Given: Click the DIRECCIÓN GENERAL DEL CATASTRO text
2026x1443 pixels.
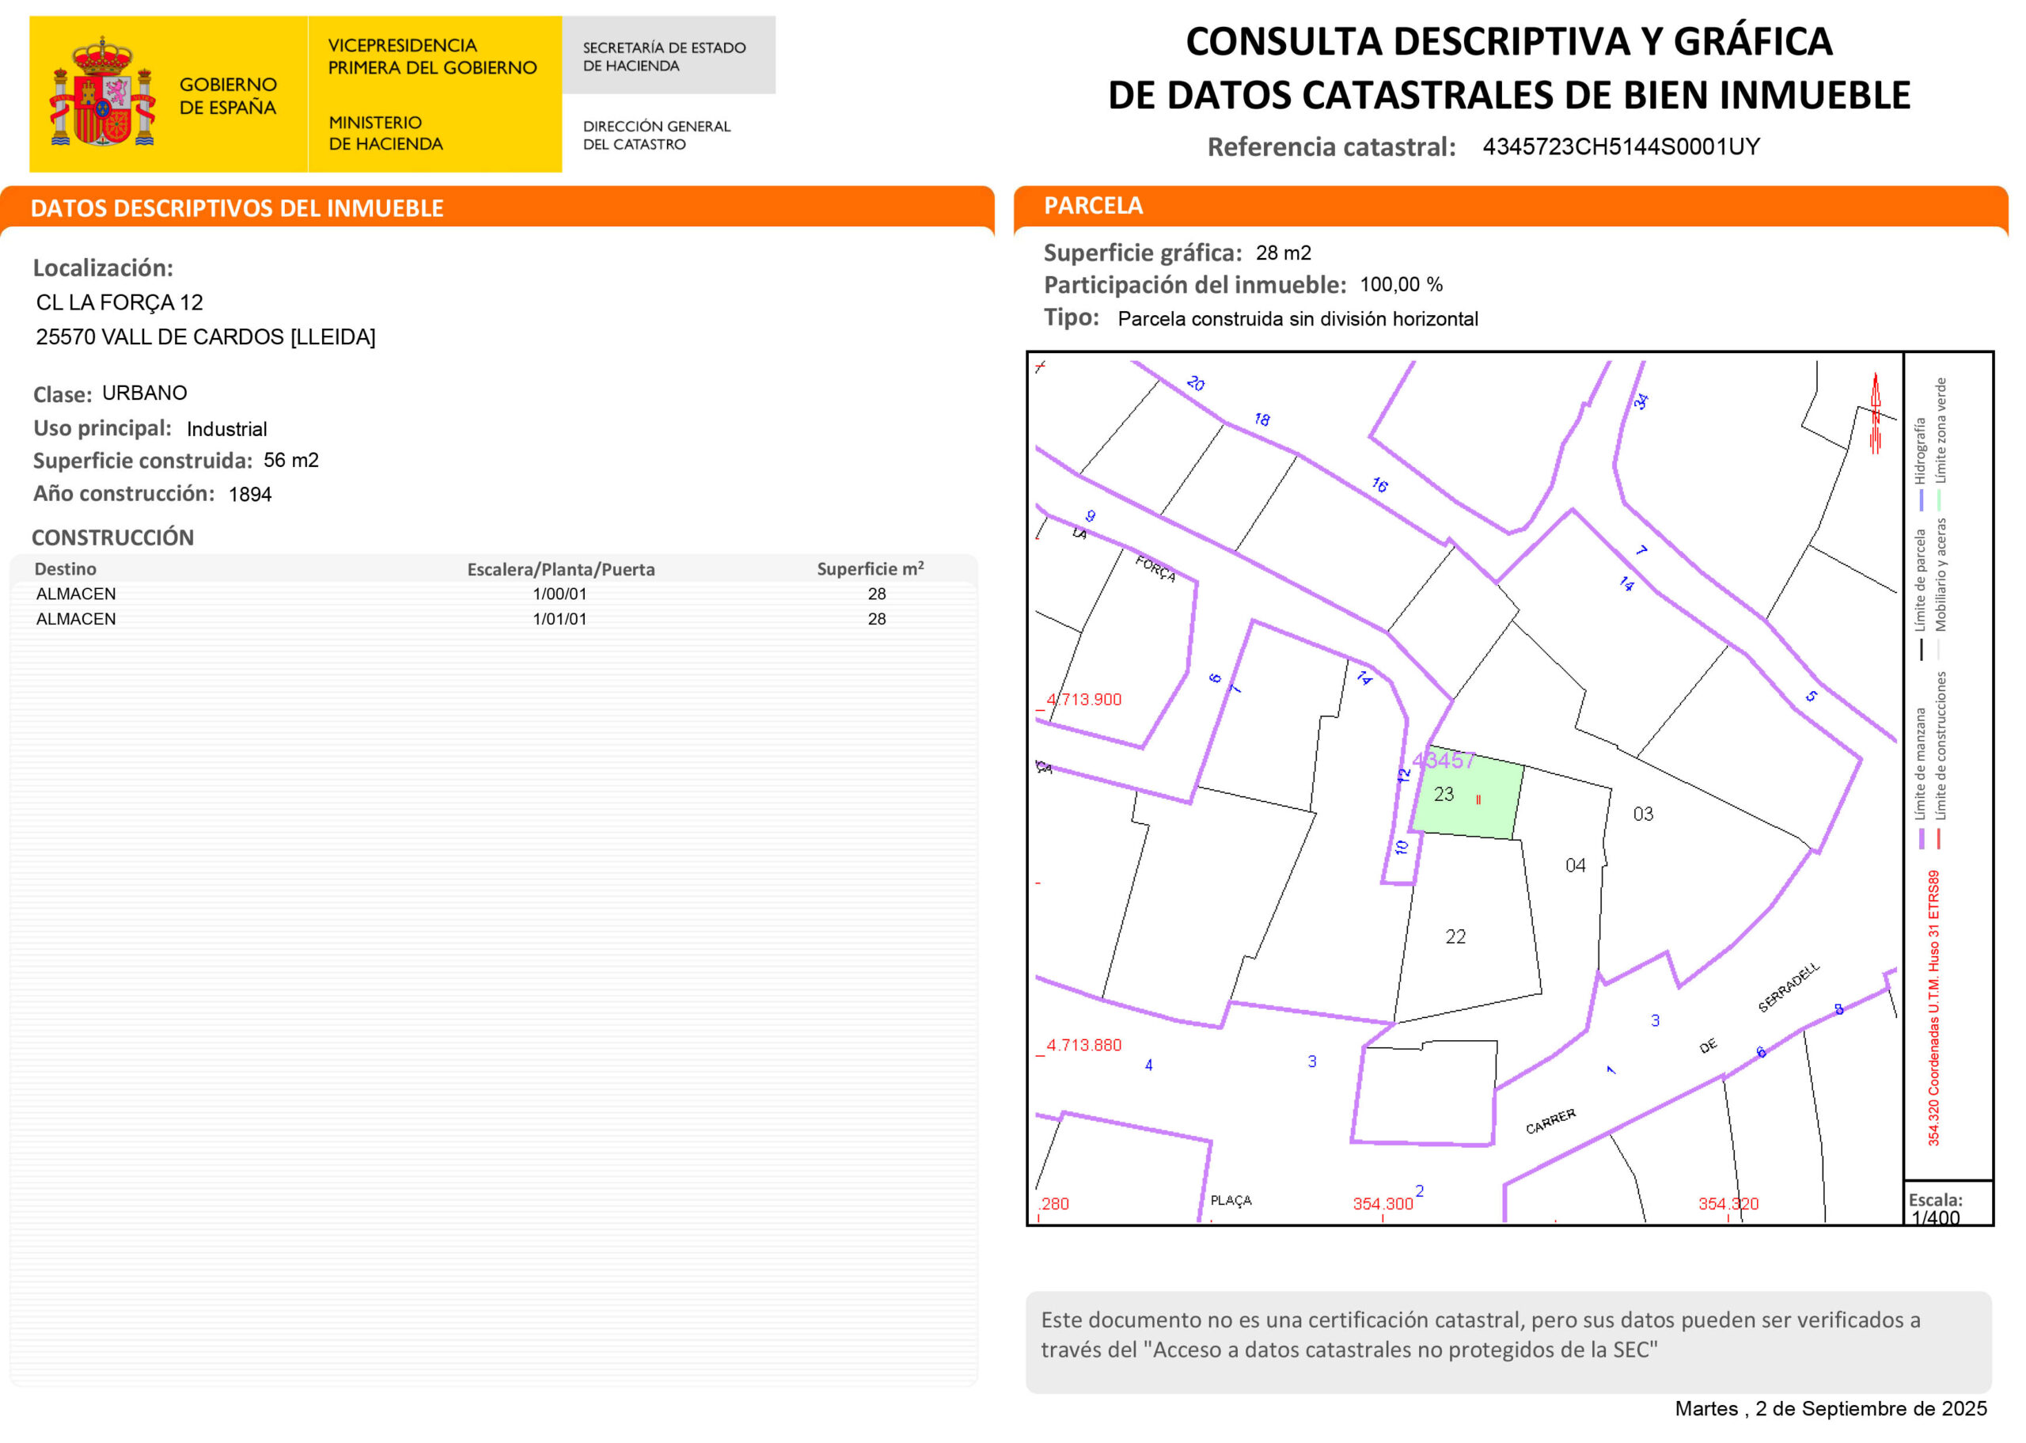Looking at the screenshot, I should (x=656, y=135).
